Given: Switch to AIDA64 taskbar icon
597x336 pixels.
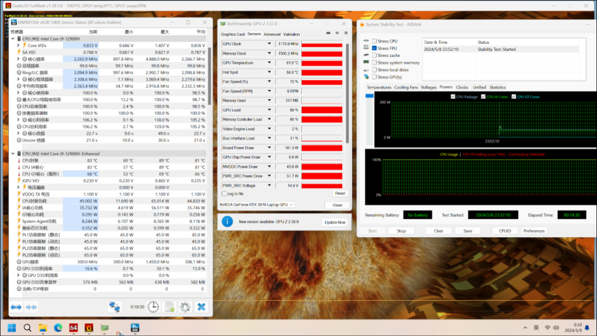Looking at the screenshot, I should [74, 328].
